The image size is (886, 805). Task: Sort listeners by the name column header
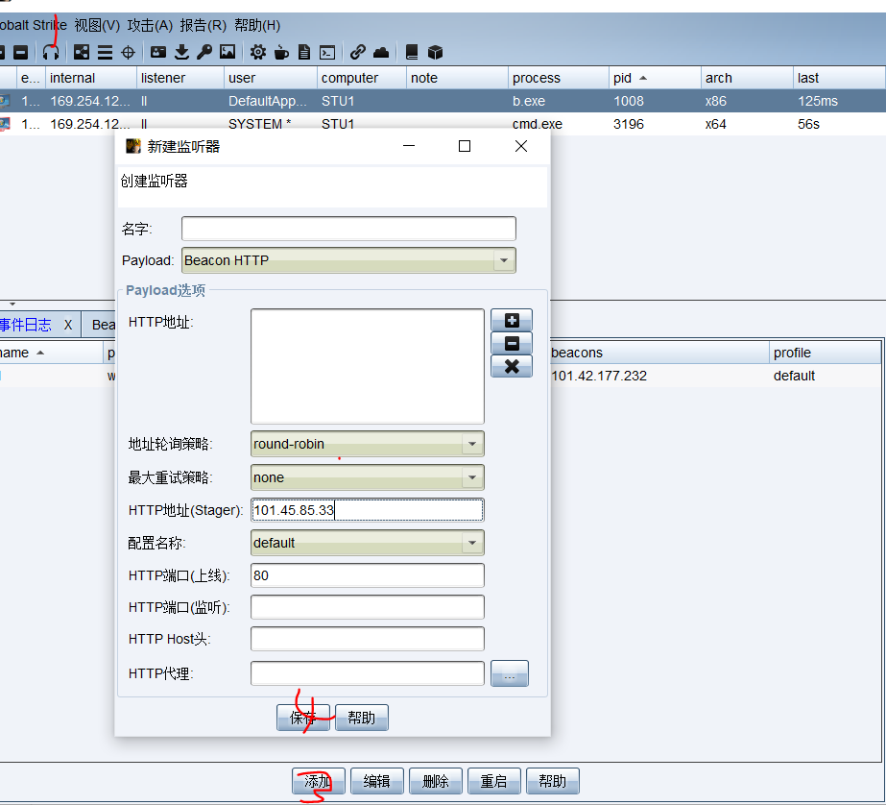(52, 353)
